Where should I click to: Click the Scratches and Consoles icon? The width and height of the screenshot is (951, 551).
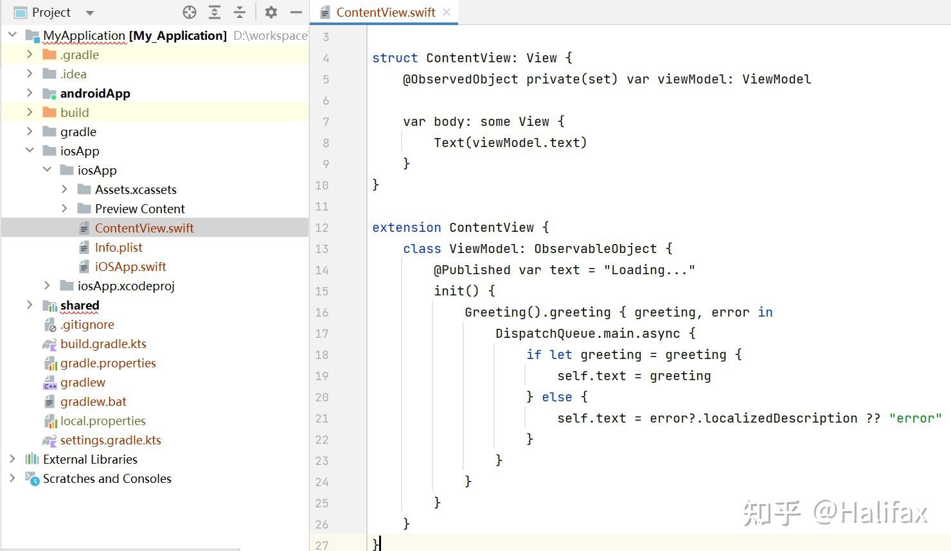coord(31,478)
